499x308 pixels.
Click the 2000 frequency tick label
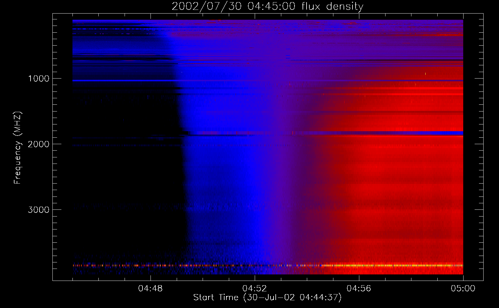point(39,144)
